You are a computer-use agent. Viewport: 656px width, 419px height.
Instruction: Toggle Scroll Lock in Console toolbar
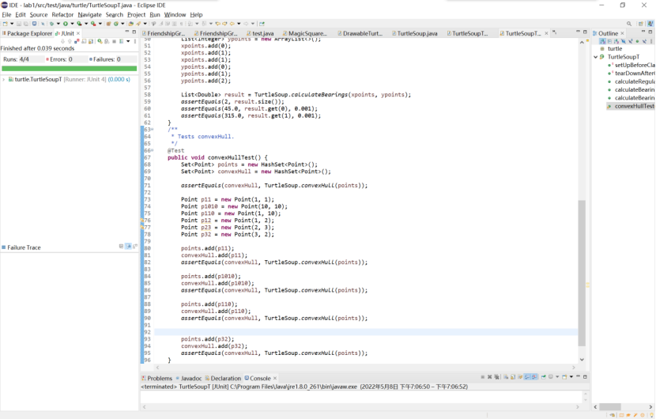[513, 377]
